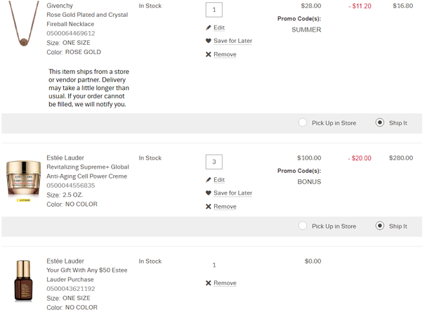Click the Edit link for the Givenchy necklace
Viewport: 434px width, 312px height.
click(x=219, y=28)
